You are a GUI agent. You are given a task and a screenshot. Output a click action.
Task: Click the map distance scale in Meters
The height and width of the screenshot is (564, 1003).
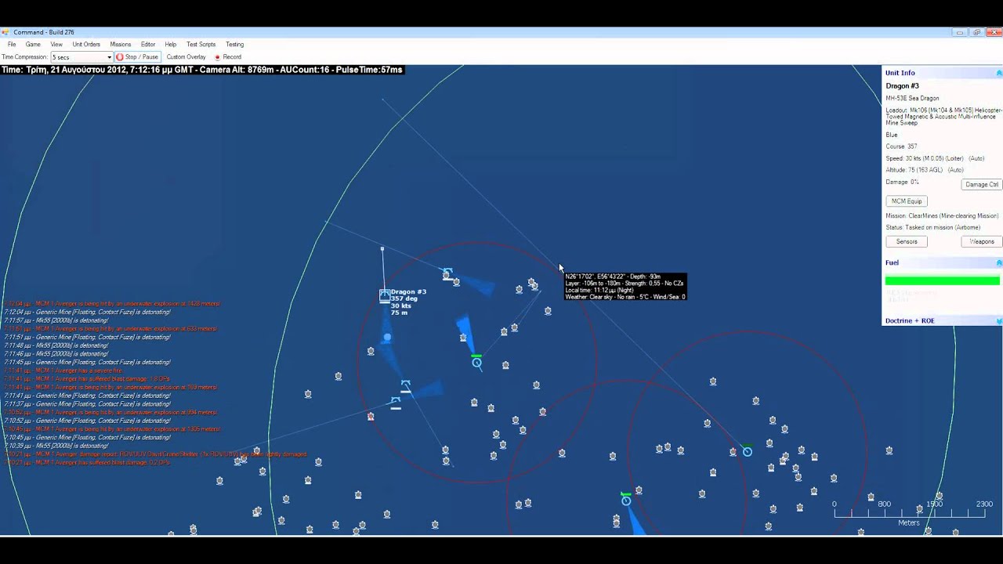(909, 513)
